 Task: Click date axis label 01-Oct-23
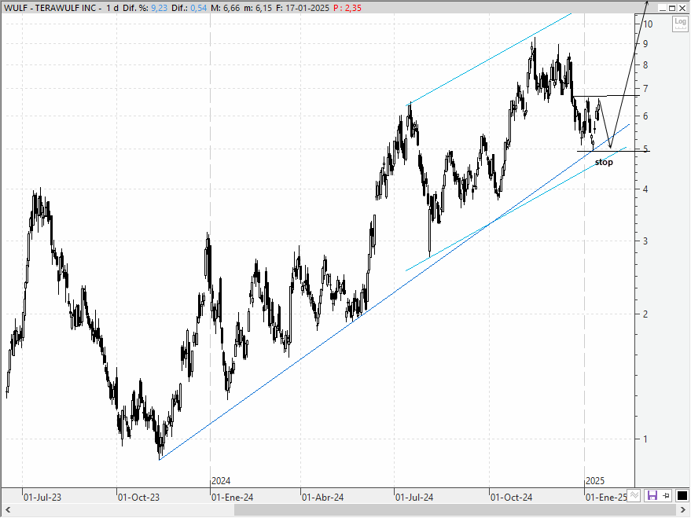138,498
